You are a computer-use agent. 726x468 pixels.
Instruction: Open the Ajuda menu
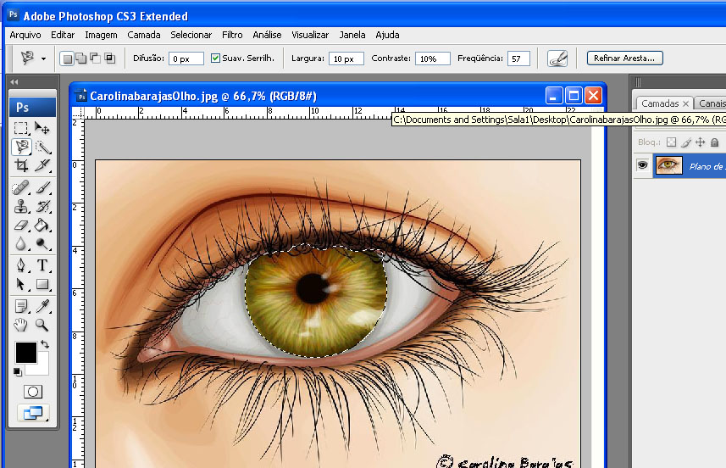(x=387, y=35)
